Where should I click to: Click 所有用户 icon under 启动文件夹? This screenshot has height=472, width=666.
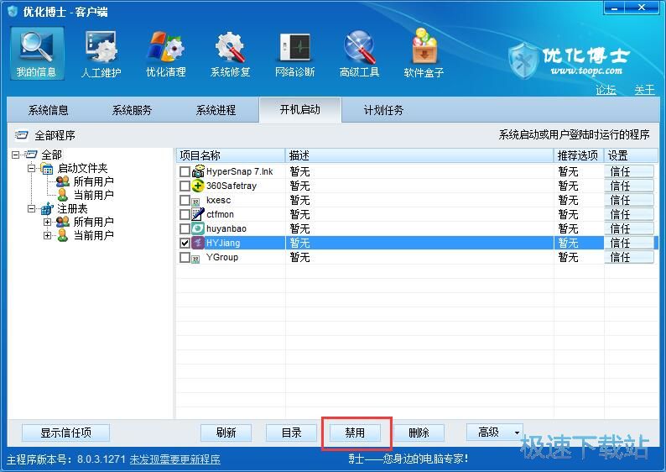click(63, 181)
